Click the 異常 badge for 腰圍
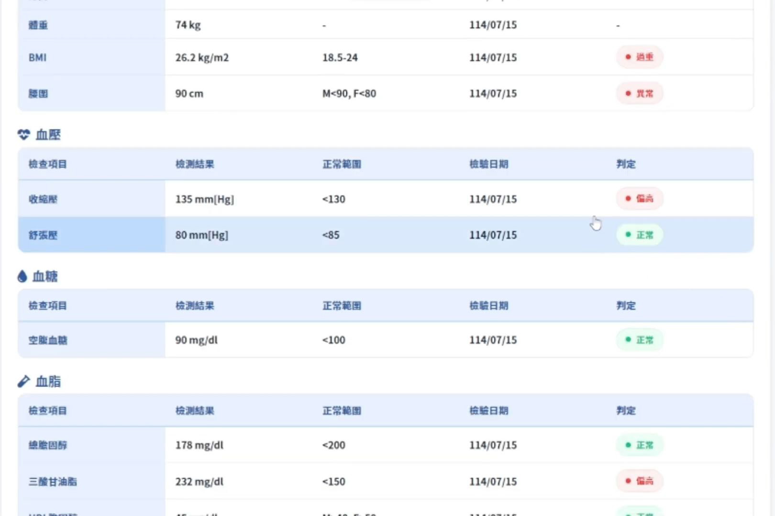Viewport: 775px width, 516px height. (x=640, y=94)
